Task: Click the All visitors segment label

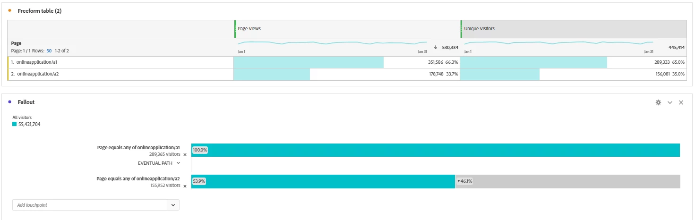Action: click(x=22, y=118)
